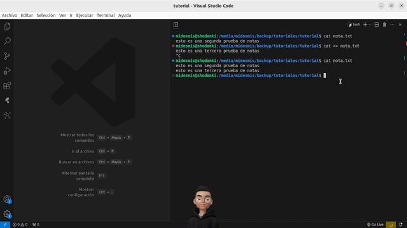The image size is (407, 228).
Task: Open the Accounts menu icon
Action: [x=7, y=199]
